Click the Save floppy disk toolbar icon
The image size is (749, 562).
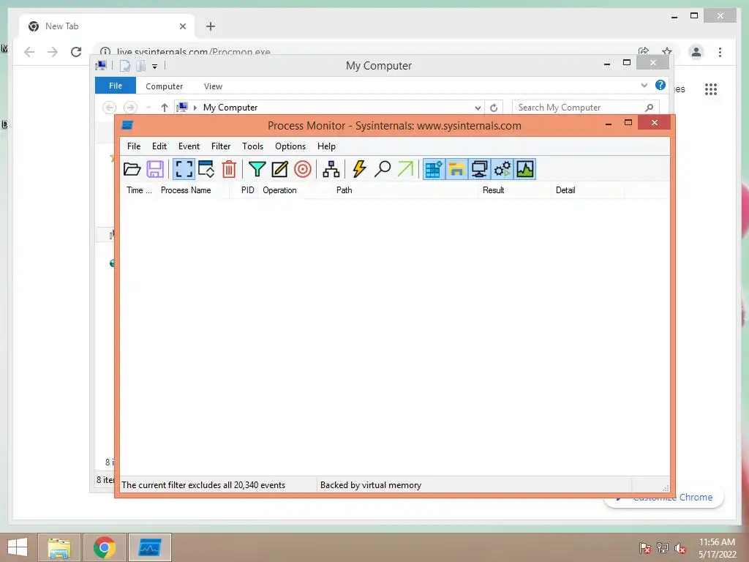point(155,169)
